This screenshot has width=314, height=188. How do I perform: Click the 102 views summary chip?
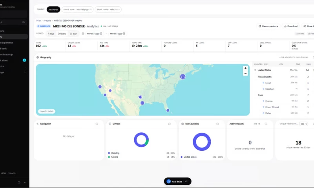coord(300,34)
